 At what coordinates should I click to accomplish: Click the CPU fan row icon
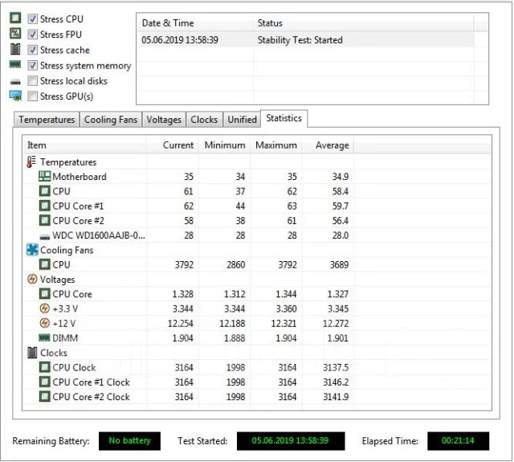[45, 264]
